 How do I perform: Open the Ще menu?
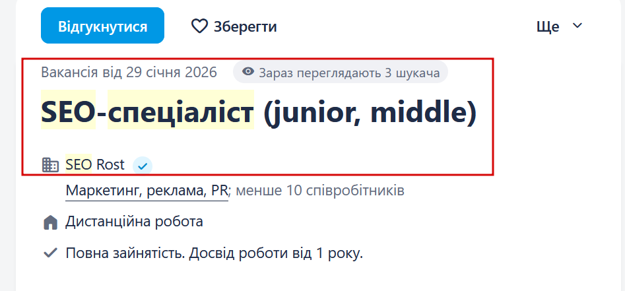click(548, 26)
